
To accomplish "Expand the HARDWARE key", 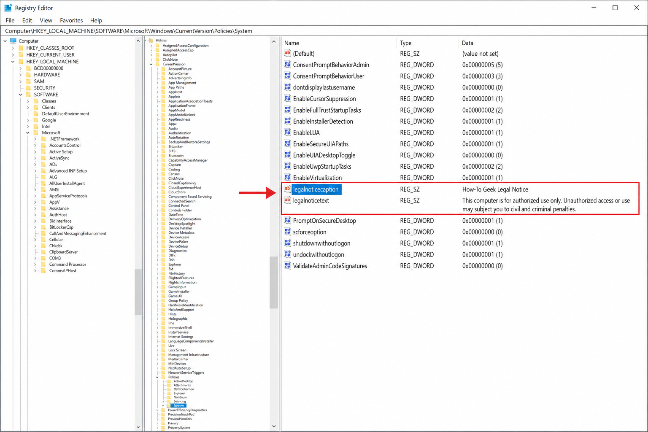I will point(20,75).
